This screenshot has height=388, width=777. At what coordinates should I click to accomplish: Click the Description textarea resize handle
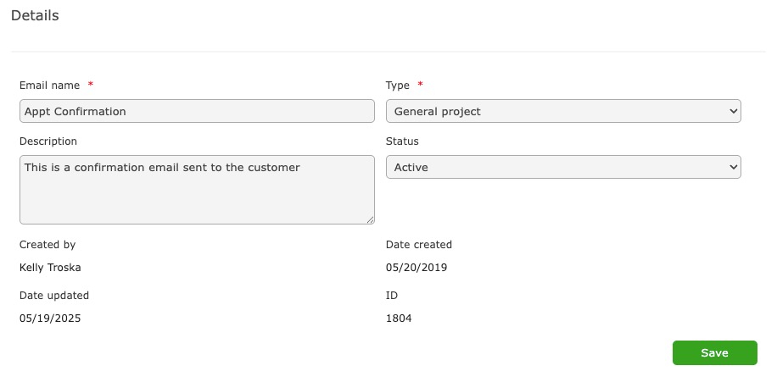coord(370,219)
